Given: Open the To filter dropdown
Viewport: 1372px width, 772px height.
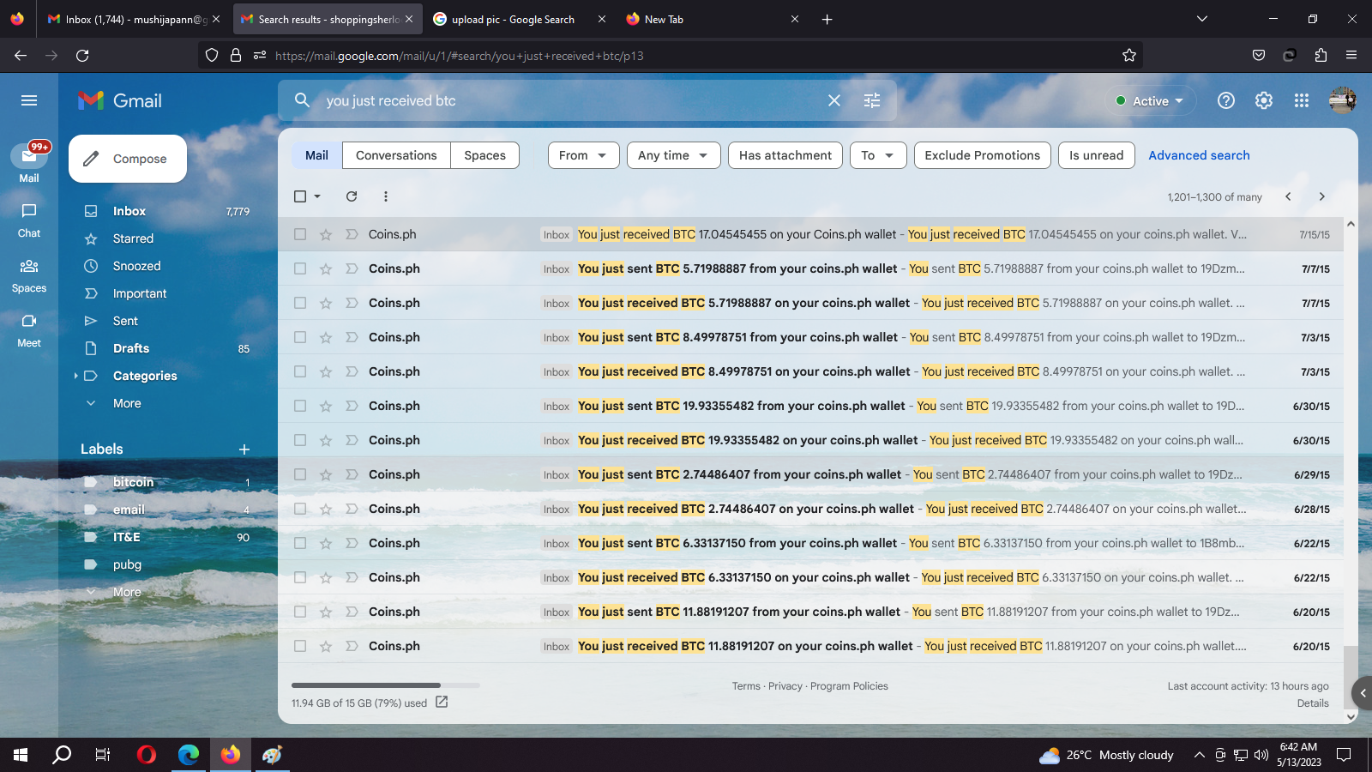Looking at the screenshot, I should 878,155.
